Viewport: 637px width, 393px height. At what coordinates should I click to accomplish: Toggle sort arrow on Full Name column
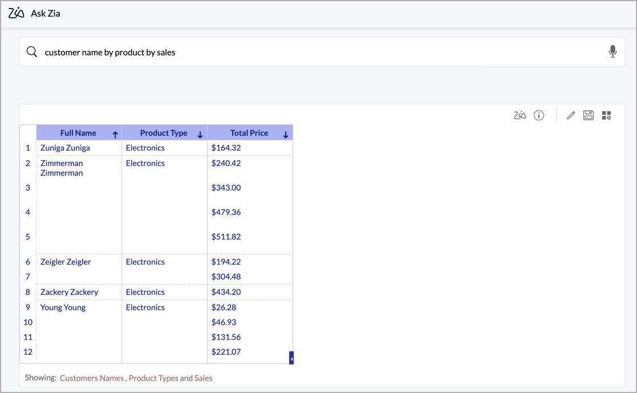point(115,135)
